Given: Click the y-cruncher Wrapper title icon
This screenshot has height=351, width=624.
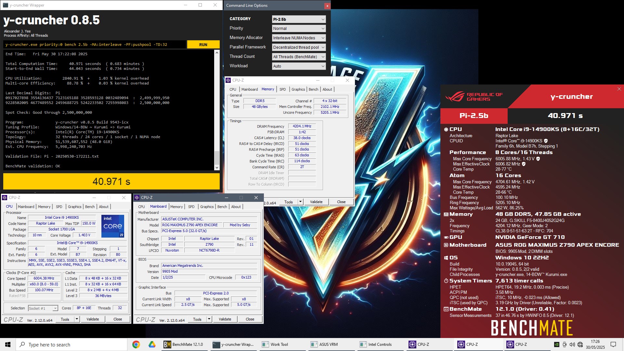Looking at the screenshot, I should click(x=6, y=5).
